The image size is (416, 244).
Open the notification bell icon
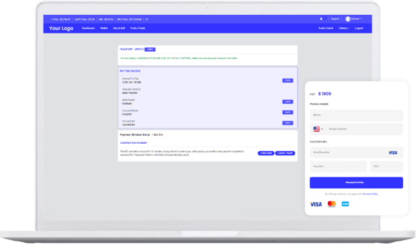(321, 19)
